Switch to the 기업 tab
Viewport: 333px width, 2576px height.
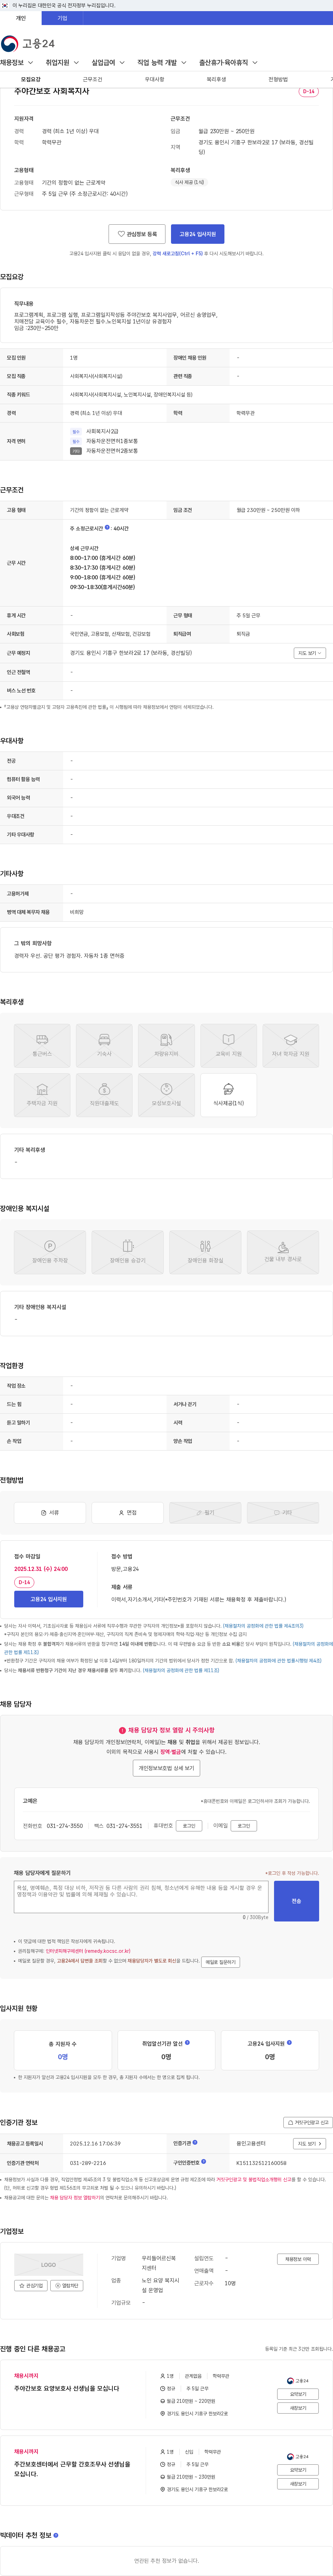[x=63, y=18]
